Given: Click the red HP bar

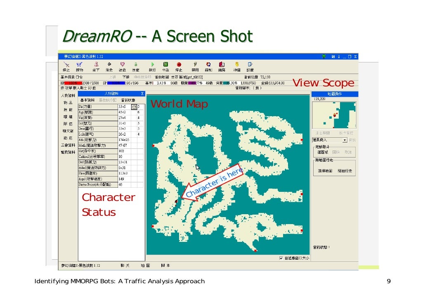Looking at the screenshot, I should click(73, 83).
